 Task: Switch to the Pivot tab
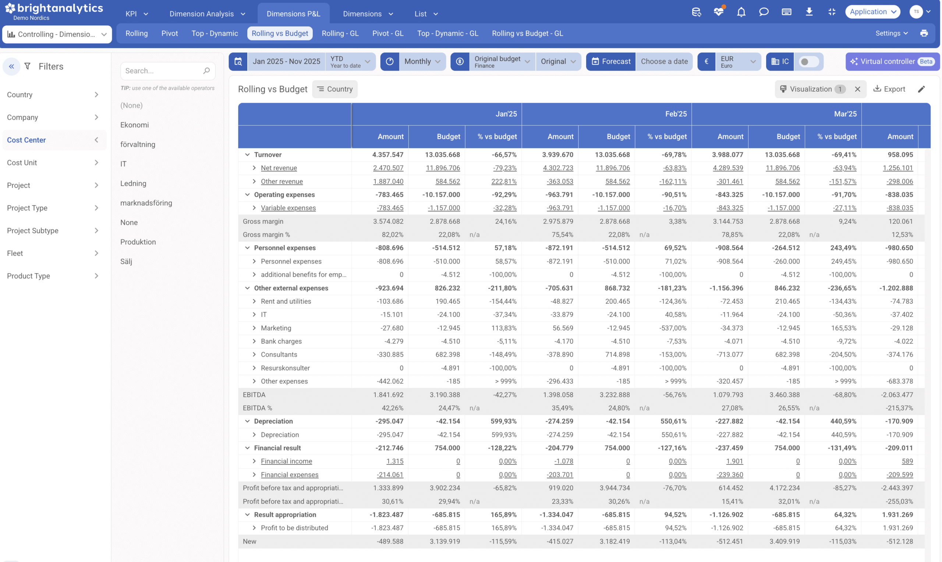tap(169, 33)
